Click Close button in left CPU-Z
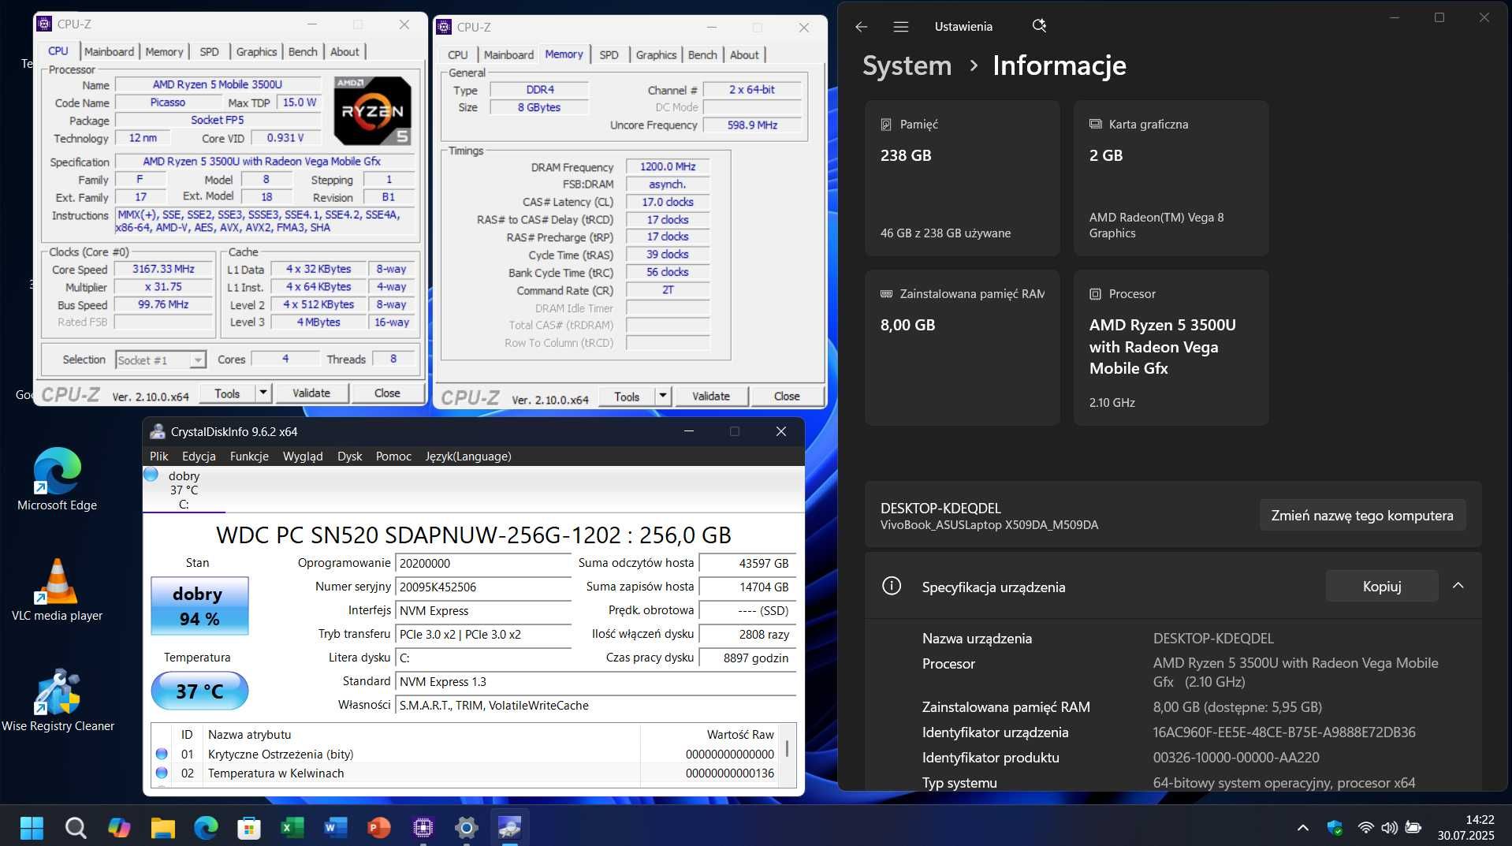Screen dimensions: 1512x846 click(x=387, y=393)
